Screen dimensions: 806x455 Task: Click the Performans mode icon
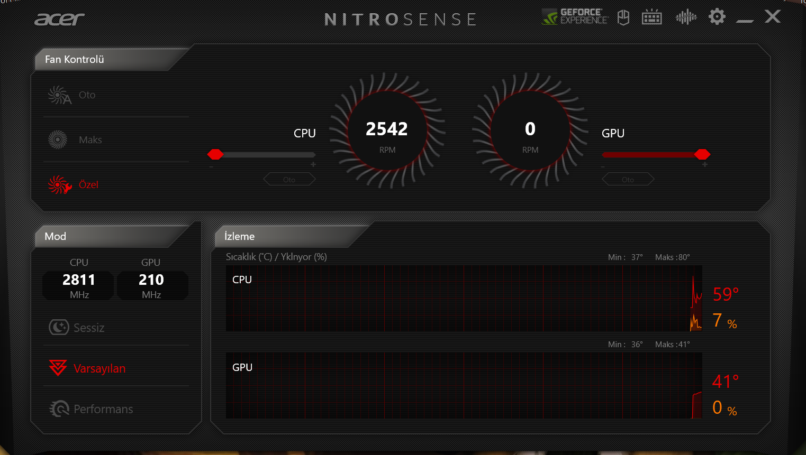[59, 408]
